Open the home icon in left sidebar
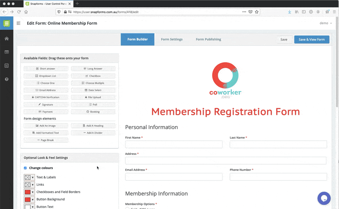The width and height of the screenshot is (339, 209). click(7, 39)
